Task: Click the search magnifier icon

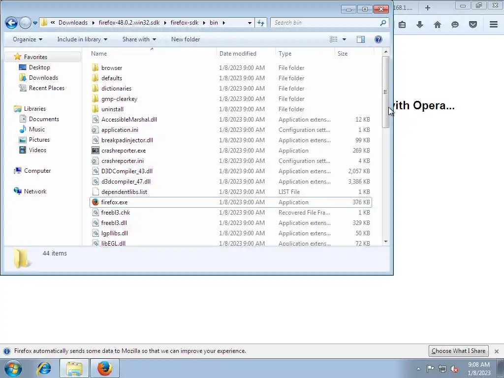Action: (383, 23)
